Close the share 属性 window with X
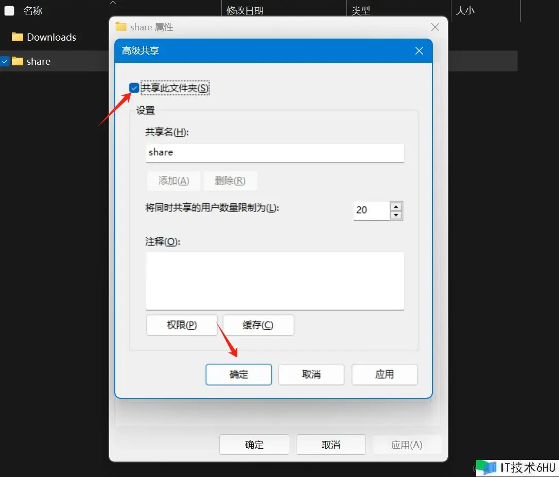The image size is (559, 477). click(x=435, y=27)
